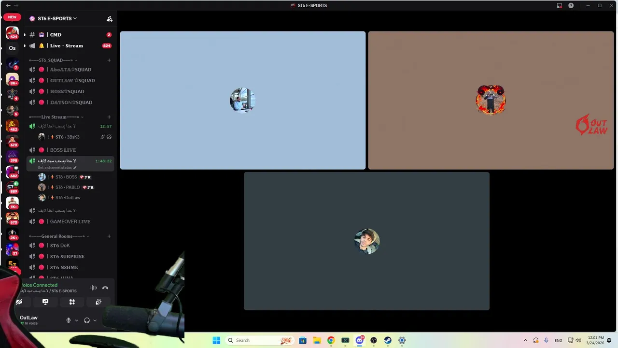The width and height of the screenshot is (618, 348).
Task: Select user ST6 • 3BsK3 in voice list
Action: (x=75, y=137)
